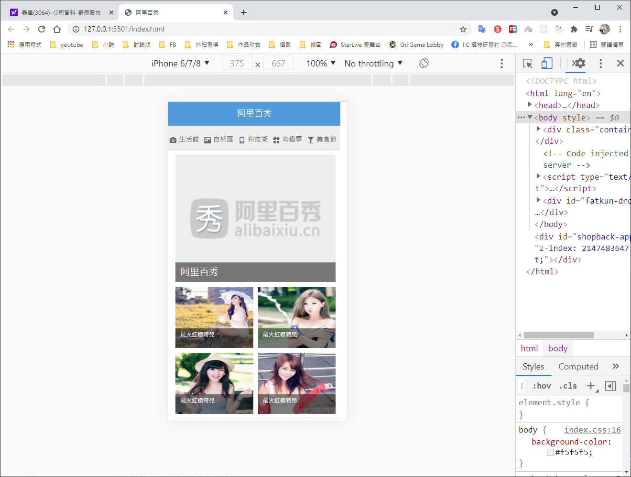Collapse the body element node
The image size is (631, 477).
(530, 117)
